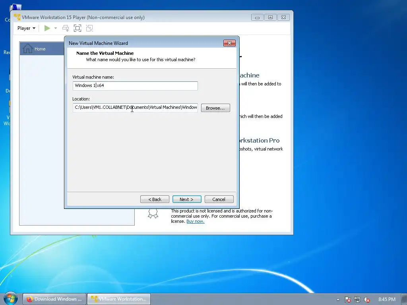407x305 pixels.
Task: Click the Browse... button
Action: click(215, 108)
